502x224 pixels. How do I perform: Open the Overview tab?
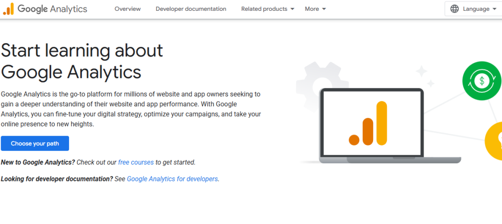coord(127,9)
